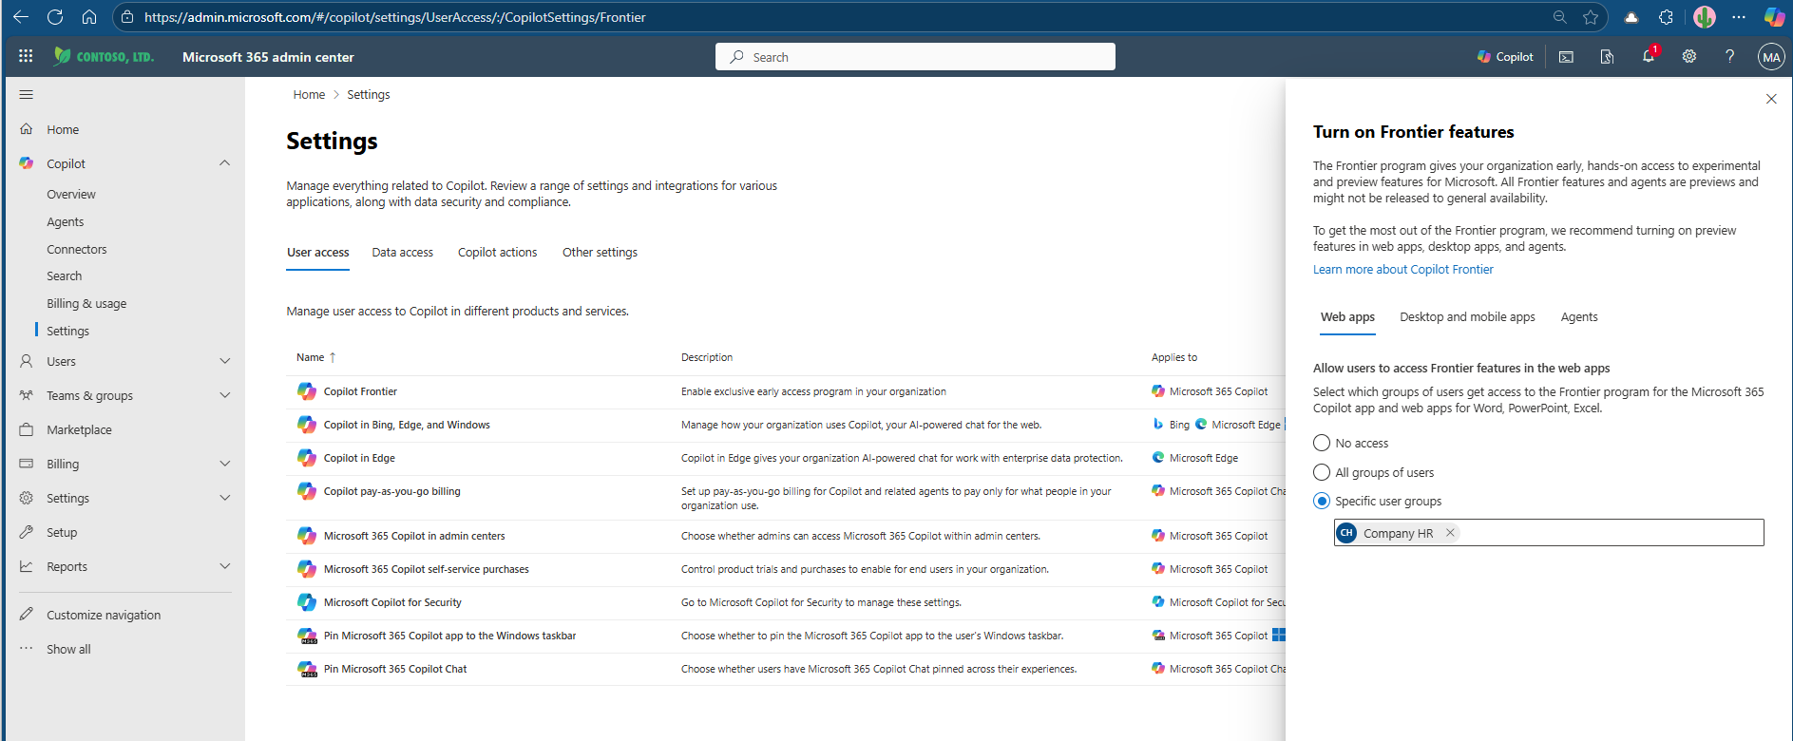Click the document icon in the header

[x=1607, y=57]
